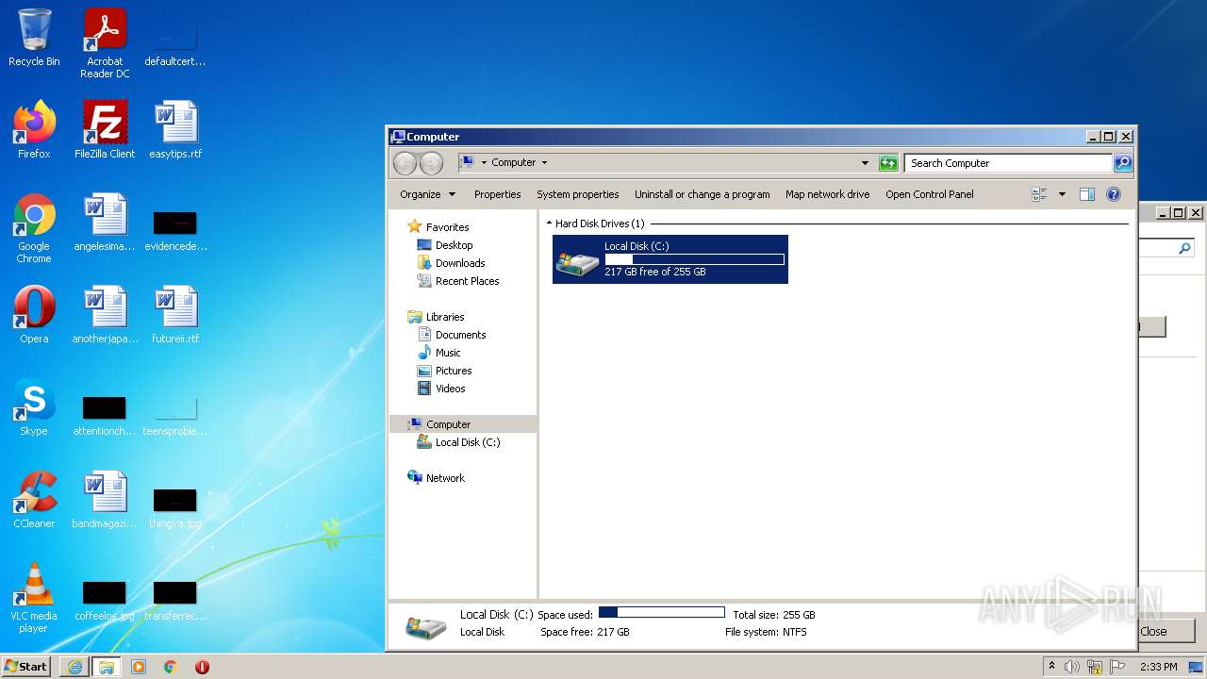This screenshot has width=1207, height=679.
Task: Launch Skype desktop shortcut
Action: pos(34,406)
